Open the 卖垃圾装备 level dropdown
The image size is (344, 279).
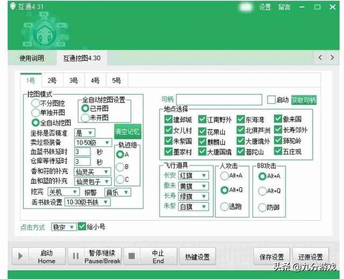pyautogui.click(x=93, y=142)
